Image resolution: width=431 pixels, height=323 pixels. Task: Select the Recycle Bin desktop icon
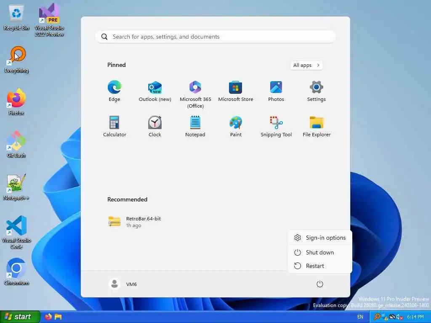coord(16,18)
